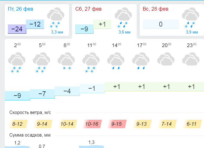204x148 pixels.
Task: Click the 3,6 мм precipitation link
Action: (124, 32)
